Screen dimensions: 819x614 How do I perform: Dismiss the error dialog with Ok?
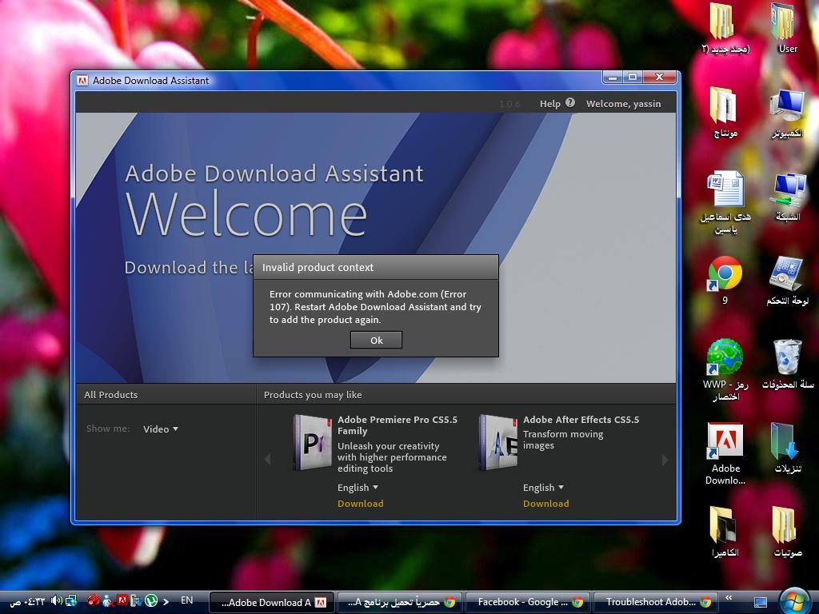376,340
